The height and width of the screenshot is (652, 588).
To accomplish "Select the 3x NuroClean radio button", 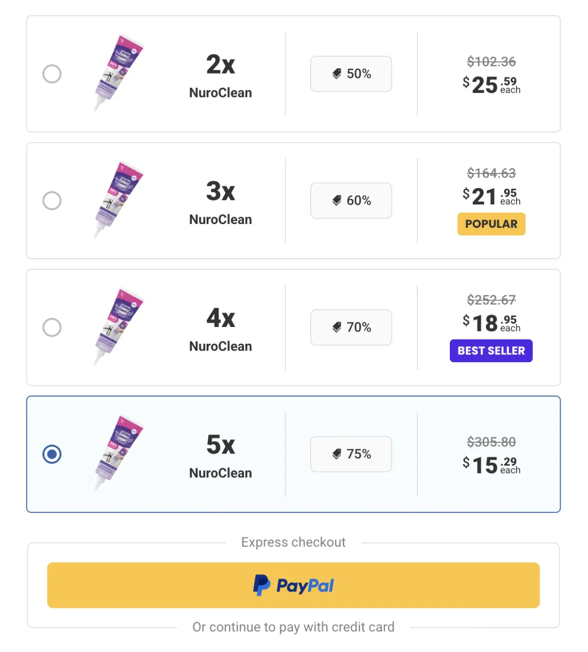I will tap(52, 200).
